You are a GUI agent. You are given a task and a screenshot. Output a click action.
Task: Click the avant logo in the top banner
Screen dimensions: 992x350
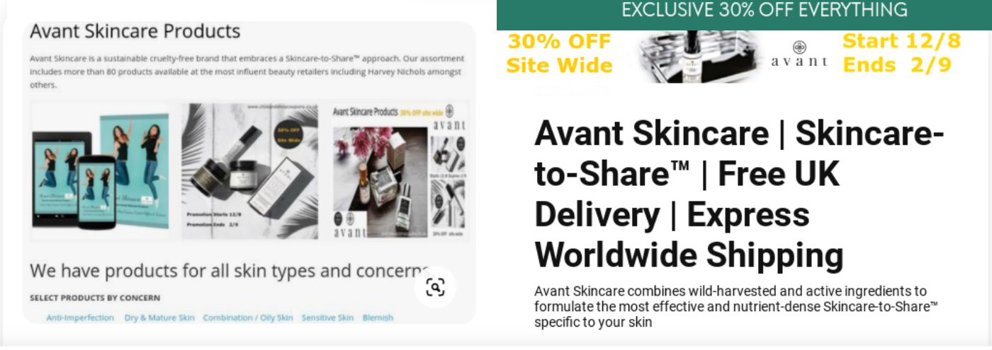pos(799,54)
